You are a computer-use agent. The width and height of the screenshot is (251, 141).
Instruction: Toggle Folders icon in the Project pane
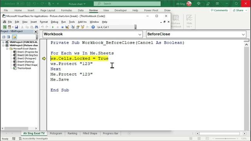click(x=14, y=37)
